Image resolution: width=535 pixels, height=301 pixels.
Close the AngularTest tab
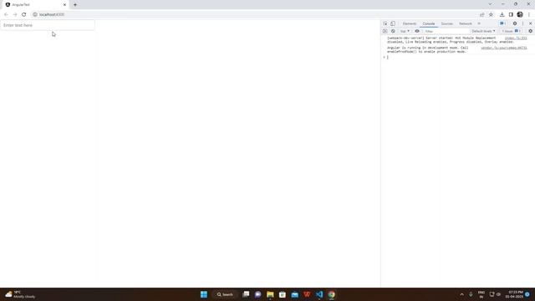click(x=64, y=5)
